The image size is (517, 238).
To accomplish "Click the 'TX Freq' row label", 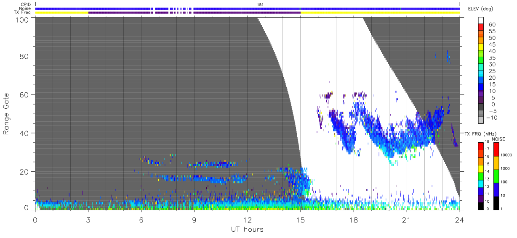I will click(22, 13).
